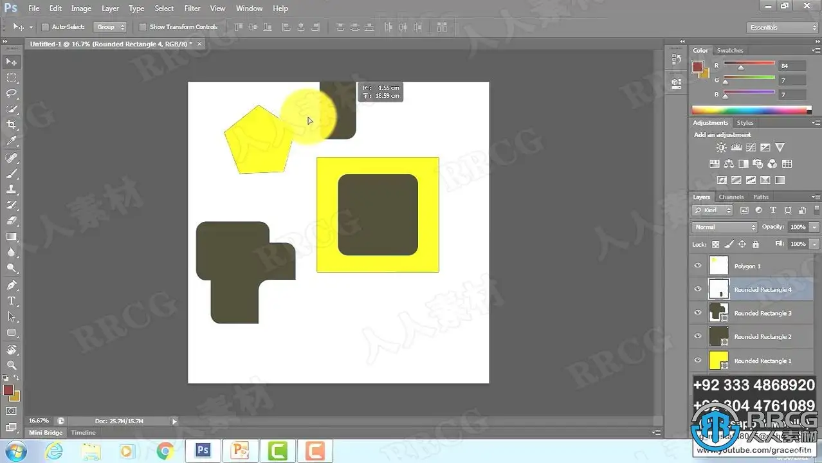Select the Horizontal Type tool
822x463 pixels.
(12, 301)
